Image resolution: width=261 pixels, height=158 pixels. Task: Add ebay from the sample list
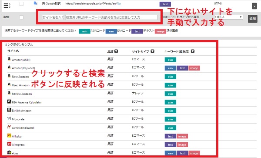pyautogui.click(x=15, y=153)
